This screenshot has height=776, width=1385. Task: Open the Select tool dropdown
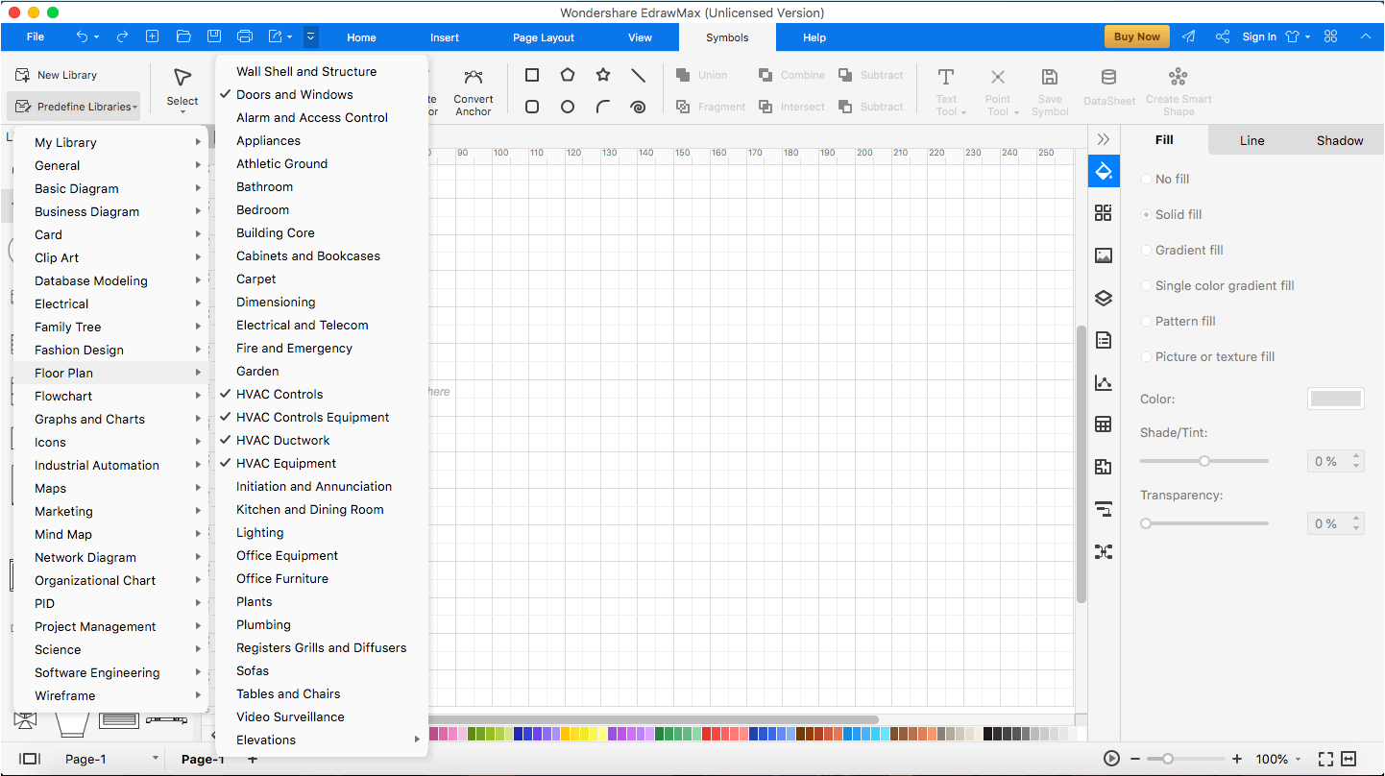tap(182, 111)
